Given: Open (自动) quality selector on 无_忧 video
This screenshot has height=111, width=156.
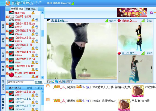Looking at the screenshot, I should (x=112, y=21).
